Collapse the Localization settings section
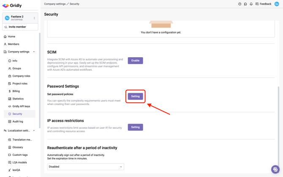283x177 pixels. click(x=34, y=131)
